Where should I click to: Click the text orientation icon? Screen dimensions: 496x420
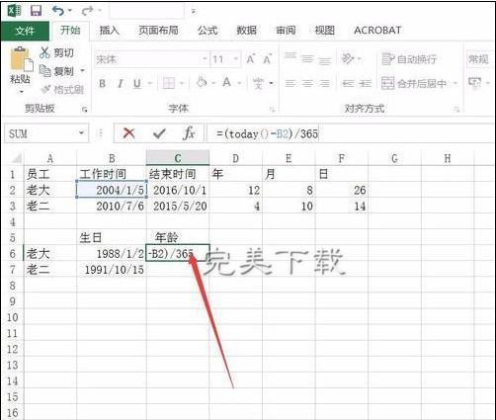coord(348,59)
